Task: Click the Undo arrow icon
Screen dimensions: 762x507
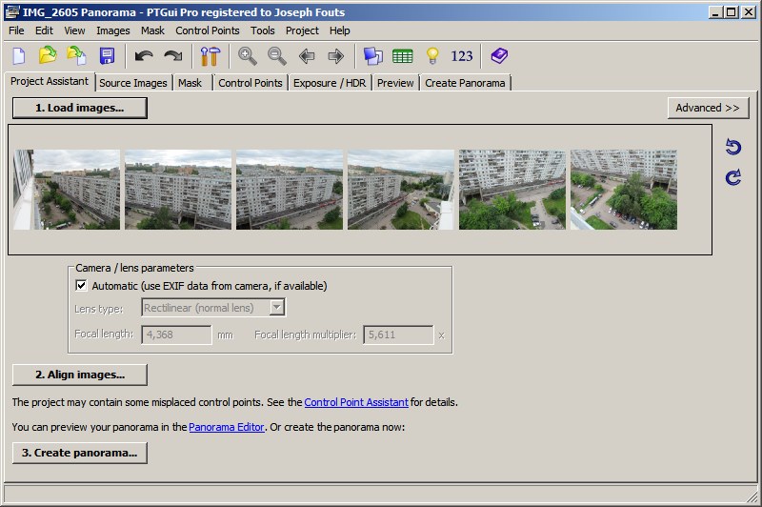Action: pos(144,56)
